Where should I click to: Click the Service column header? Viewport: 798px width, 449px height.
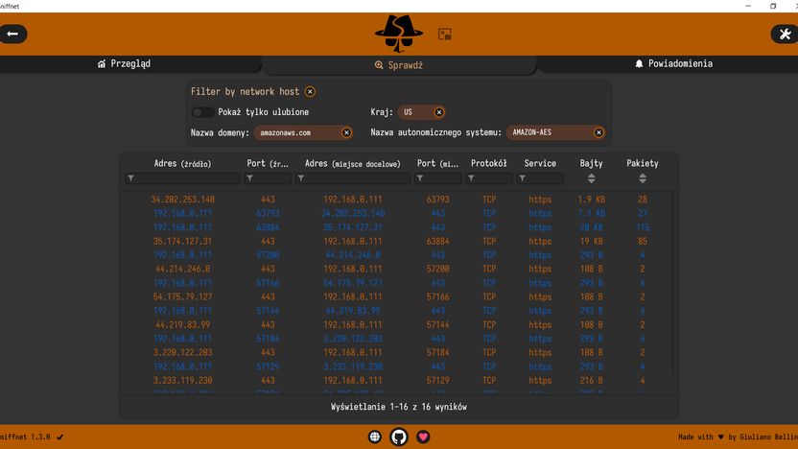point(540,163)
